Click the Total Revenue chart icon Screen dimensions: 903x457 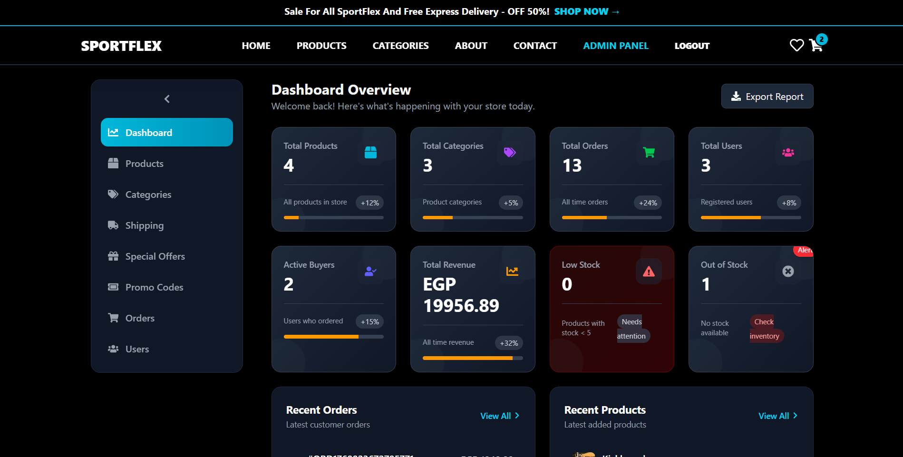click(512, 272)
